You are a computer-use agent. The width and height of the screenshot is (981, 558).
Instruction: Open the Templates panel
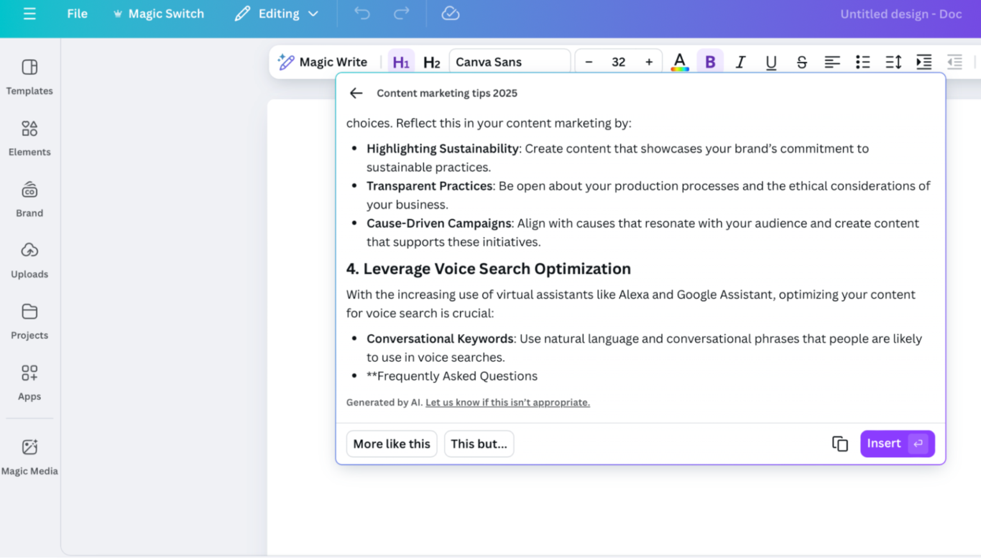pos(29,77)
